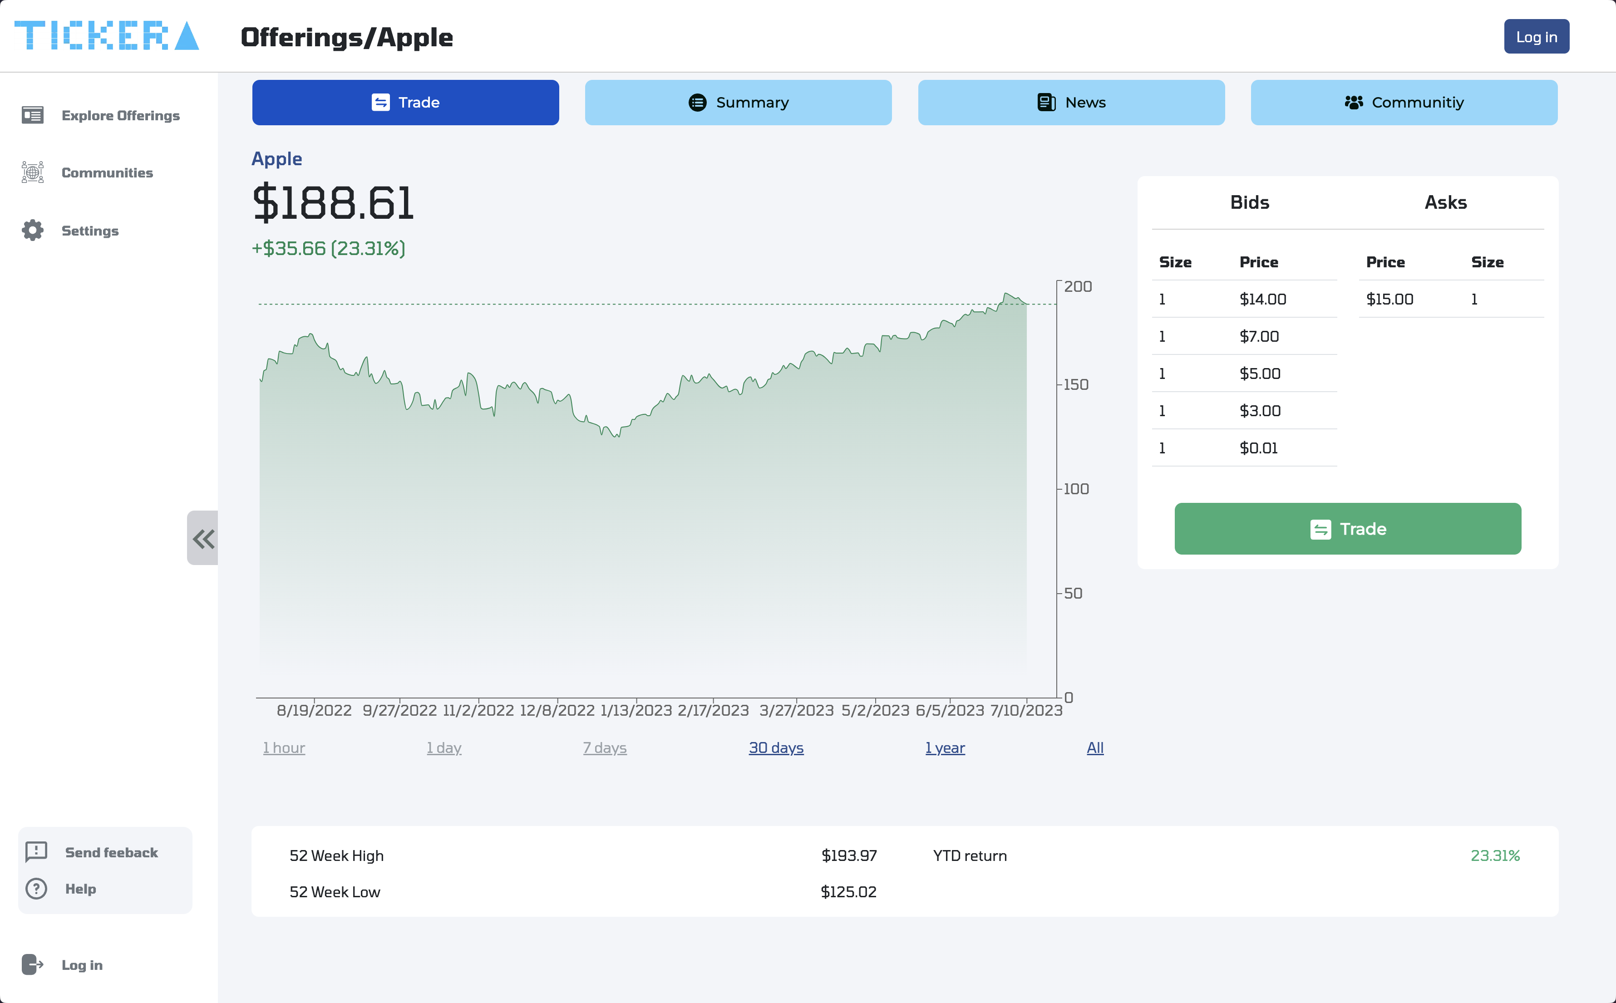The width and height of the screenshot is (1616, 1003).
Task: Click the Explore Offerings sidebar icon
Action: click(x=33, y=115)
